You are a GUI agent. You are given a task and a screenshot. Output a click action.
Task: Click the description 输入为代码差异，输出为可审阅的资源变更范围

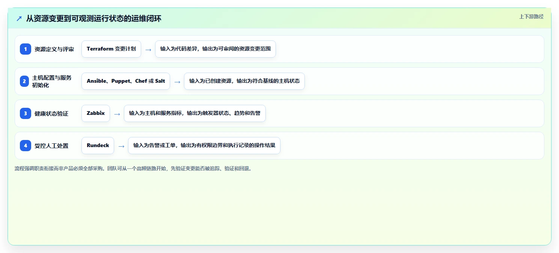pos(215,49)
